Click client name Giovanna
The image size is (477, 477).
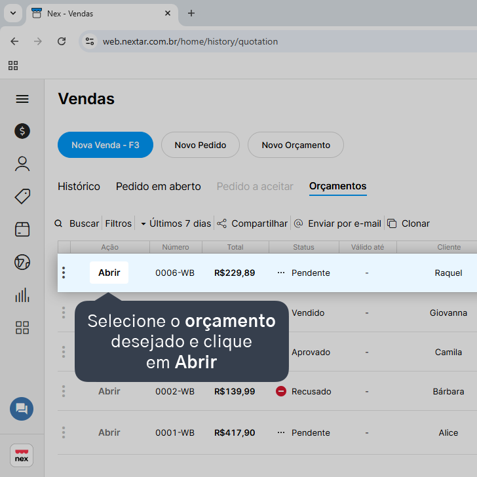pyautogui.click(x=448, y=313)
